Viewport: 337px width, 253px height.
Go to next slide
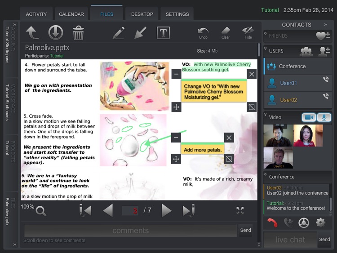[x=167, y=210]
